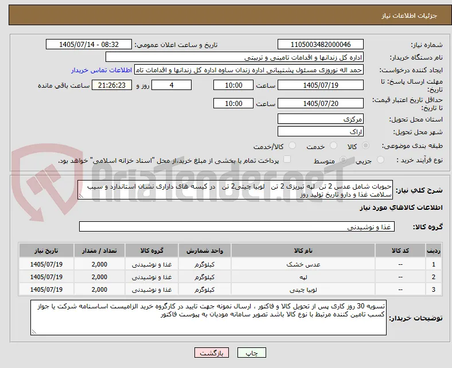Click the general need description text area
Viewport: 452px width, 368px height.
pyautogui.click(x=235, y=190)
